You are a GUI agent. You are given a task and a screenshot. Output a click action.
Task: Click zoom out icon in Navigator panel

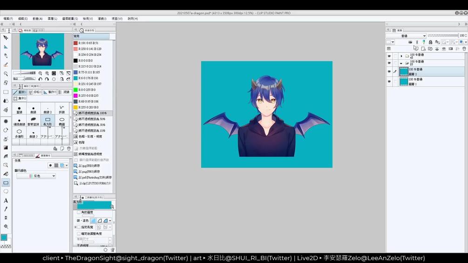[x=41, y=73]
